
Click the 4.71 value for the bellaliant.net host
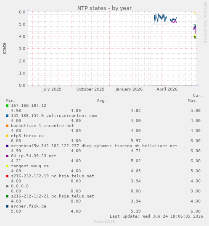(136, 151)
